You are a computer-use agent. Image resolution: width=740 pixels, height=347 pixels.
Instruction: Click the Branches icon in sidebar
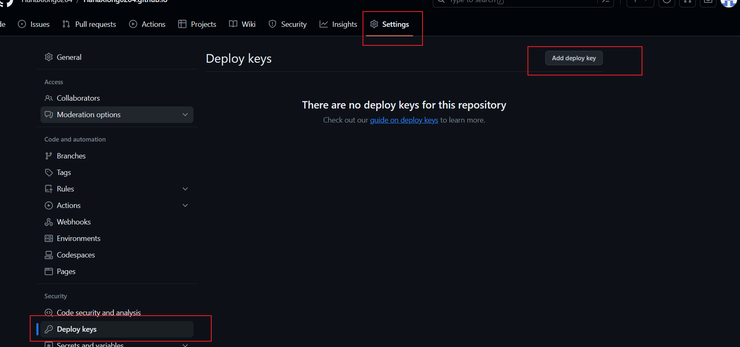49,156
